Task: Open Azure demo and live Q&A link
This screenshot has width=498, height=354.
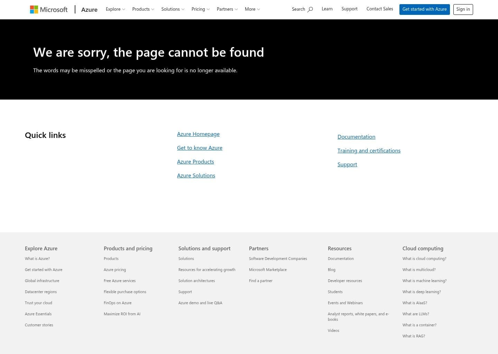Action: 200,303
